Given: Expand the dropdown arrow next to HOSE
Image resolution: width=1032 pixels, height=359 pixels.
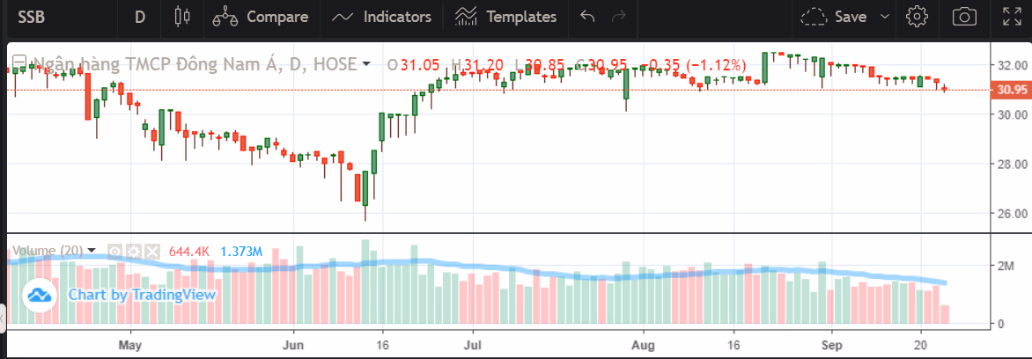Looking at the screenshot, I should click(366, 64).
